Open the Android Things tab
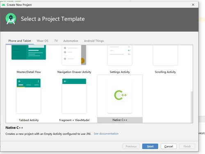The width and height of the screenshot is (205, 154). (94, 41)
